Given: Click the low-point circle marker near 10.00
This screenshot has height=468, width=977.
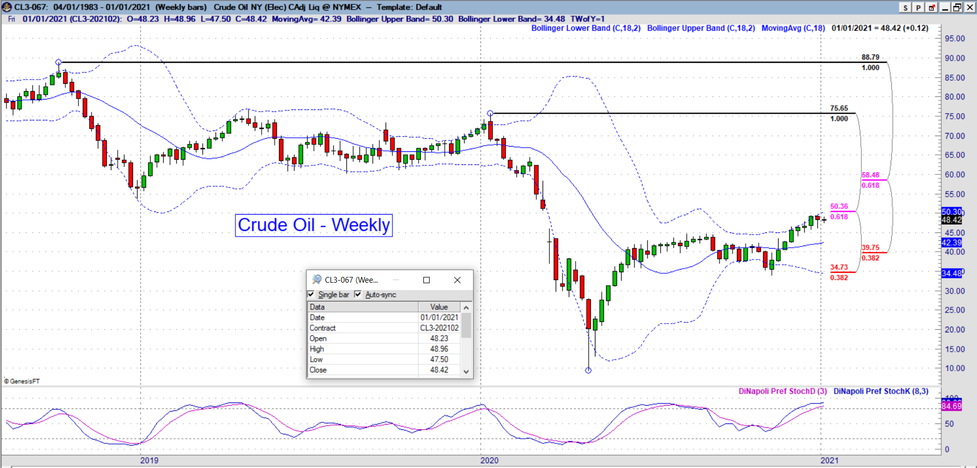Looking at the screenshot, I should (588, 371).
